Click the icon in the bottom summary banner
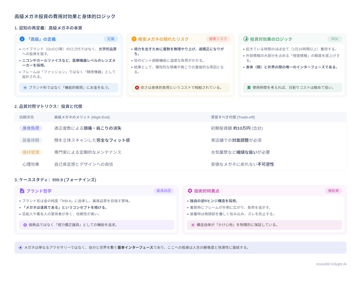 click(20, 248)
